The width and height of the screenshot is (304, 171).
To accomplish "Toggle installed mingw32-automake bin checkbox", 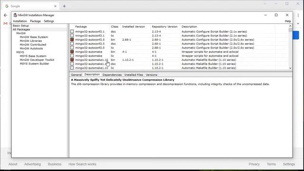I will click(x=72, y=52).
